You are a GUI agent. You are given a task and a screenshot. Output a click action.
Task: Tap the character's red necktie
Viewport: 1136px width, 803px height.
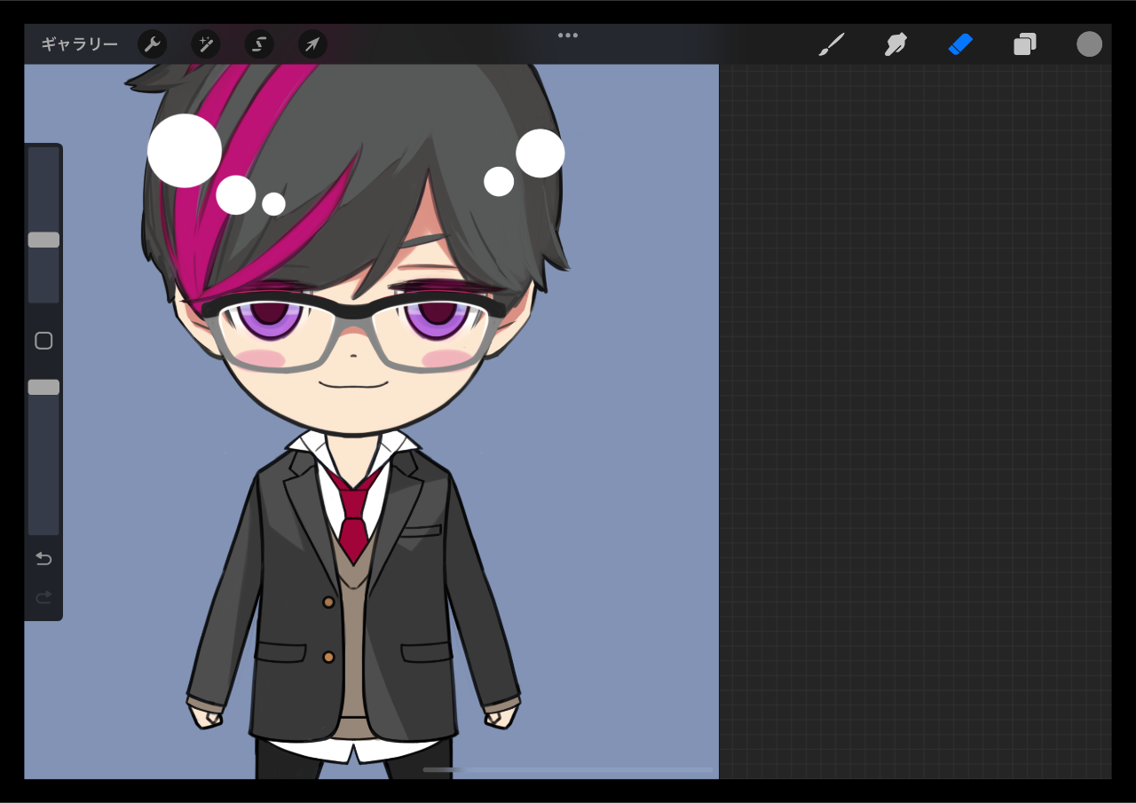click(x=353, y=524)
